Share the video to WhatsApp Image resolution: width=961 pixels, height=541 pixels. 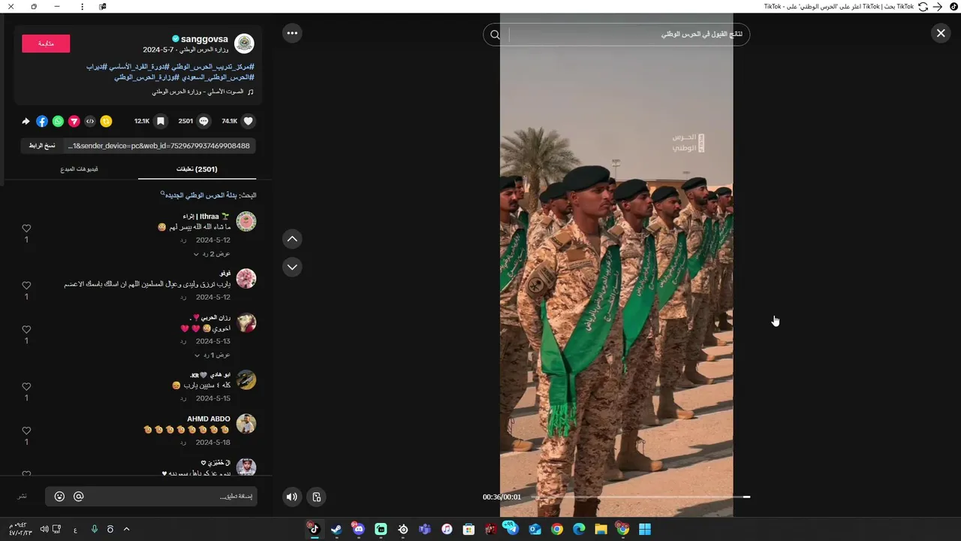58,121
